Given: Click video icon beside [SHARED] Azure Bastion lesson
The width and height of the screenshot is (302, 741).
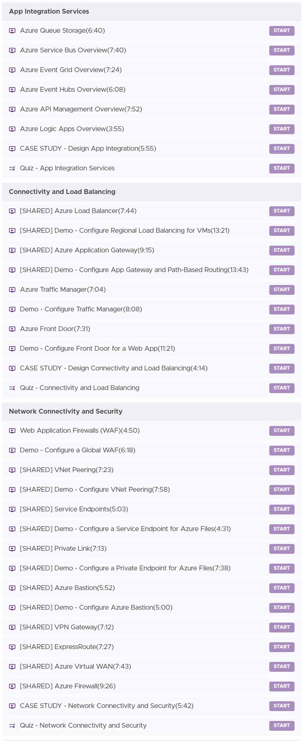Looking at the screenshot, I should (12, 588).
